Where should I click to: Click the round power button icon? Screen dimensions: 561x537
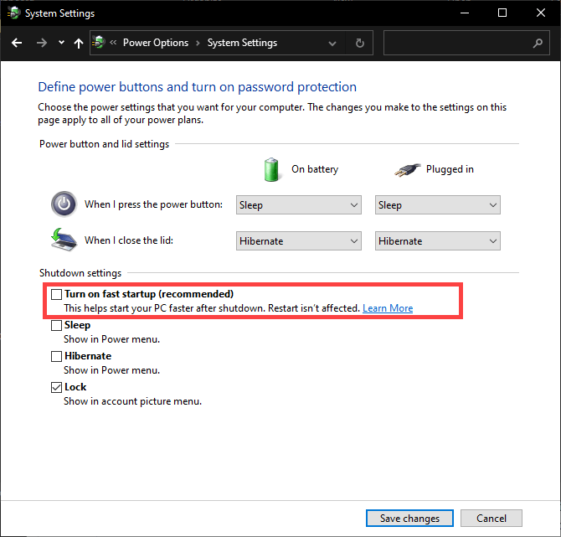pos(64,204)
